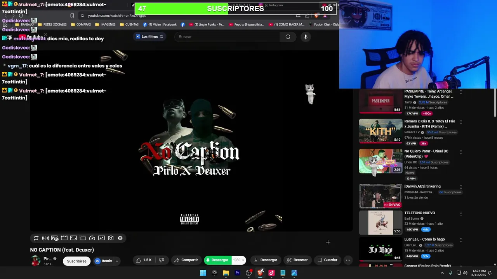Open the playback speed gauge icon
Image resolution: width=497 pixels, height=279 pixels.
pyautogui.click(x=92, y=238)
